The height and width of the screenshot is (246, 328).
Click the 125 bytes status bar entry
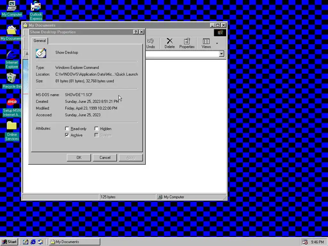point(128,197)
